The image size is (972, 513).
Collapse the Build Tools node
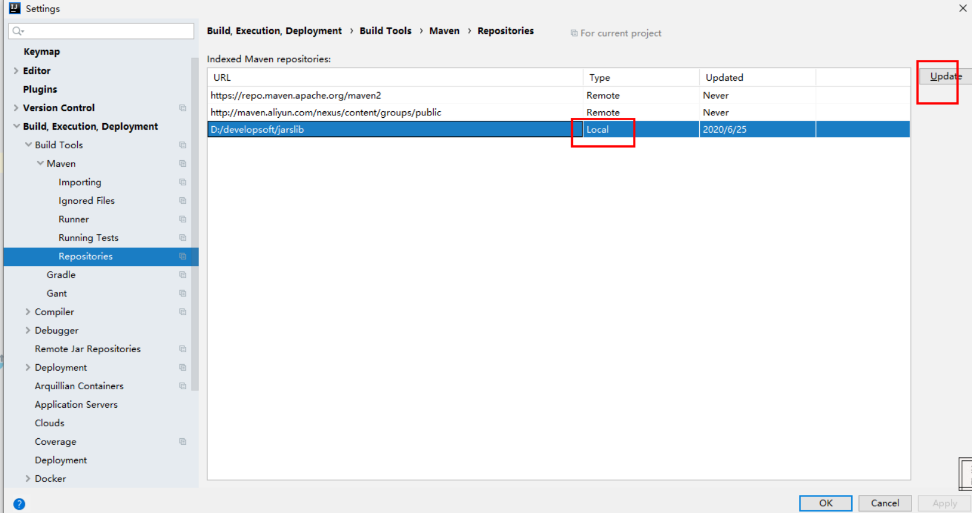(x=28, y=145)
